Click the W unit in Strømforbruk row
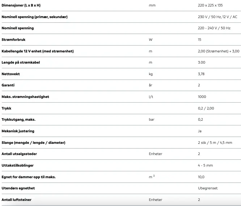The image size is (241, 206). tap(151, 40)
